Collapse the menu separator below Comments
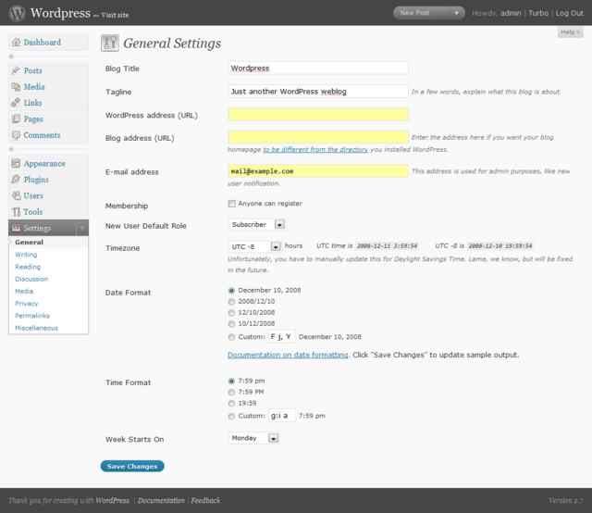Image resolution: width=592 pixels, height=513 pixels. coord(12,149)
